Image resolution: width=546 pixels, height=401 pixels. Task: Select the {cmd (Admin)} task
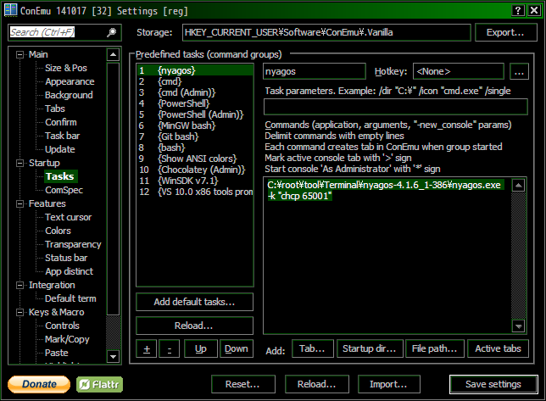195,92
